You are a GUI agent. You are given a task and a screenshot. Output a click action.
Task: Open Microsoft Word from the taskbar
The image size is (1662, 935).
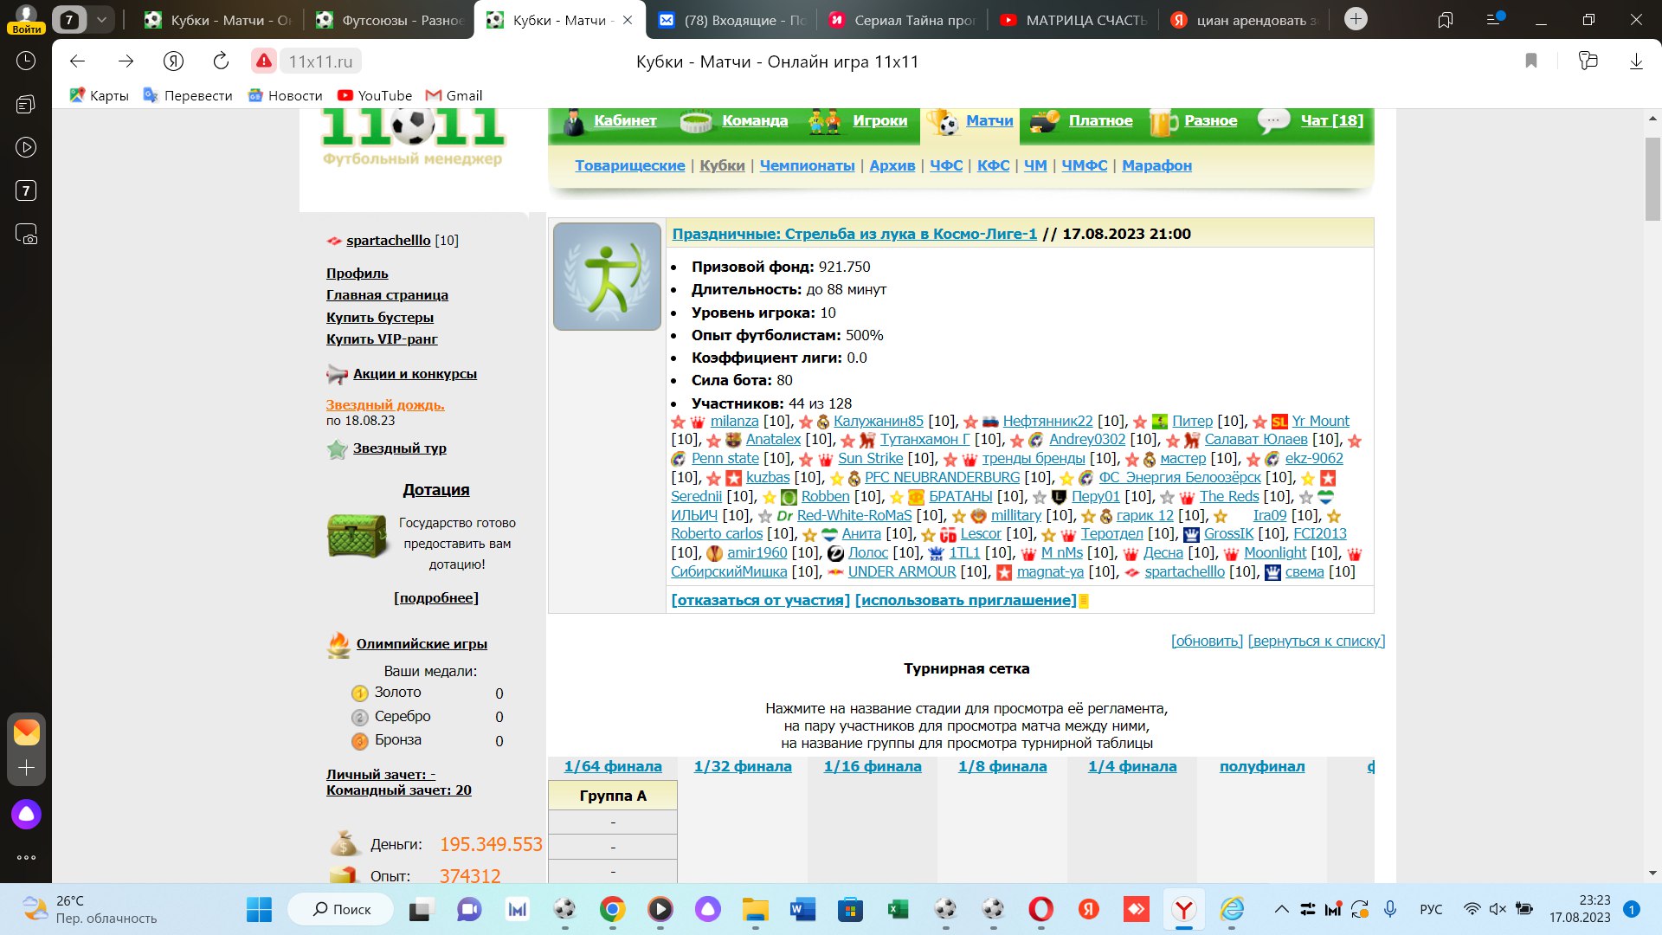[802, 909]
